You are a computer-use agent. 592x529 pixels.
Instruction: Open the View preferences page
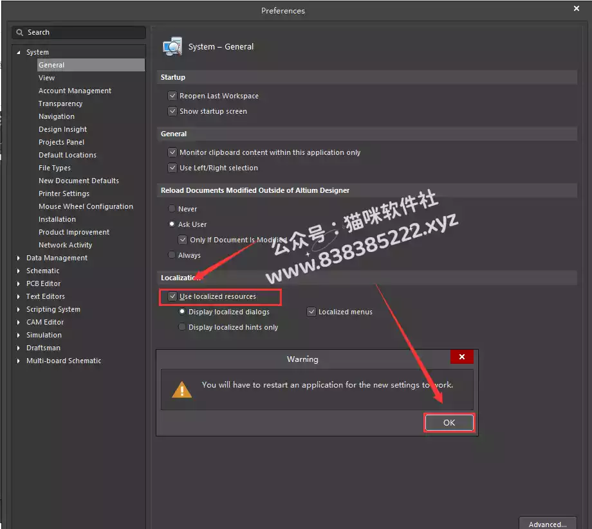[46, 78]
